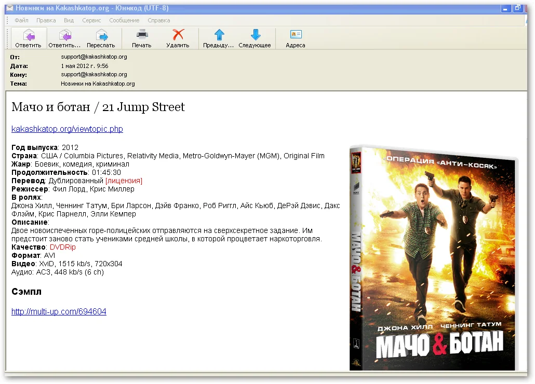Go to Следующее message with down arrow
Viewport: 535px width, 384px height.
[255, 35]
